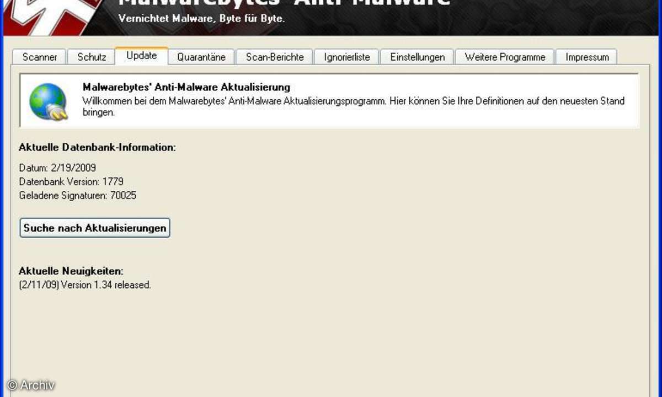Viewport: 662px width, 397px height.
Task: Select the Datum: 2/19/2009 text
Action: 57,168
